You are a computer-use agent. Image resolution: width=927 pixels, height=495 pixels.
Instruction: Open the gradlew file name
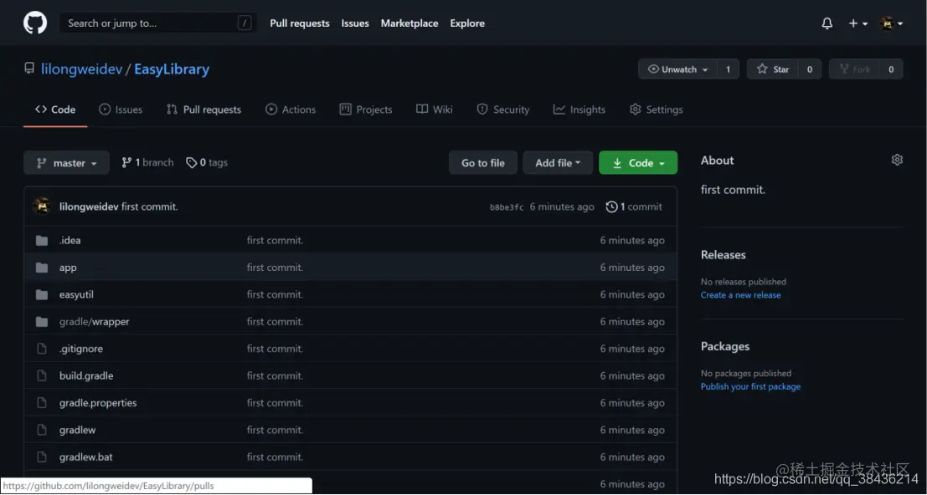tap(77, 430)
